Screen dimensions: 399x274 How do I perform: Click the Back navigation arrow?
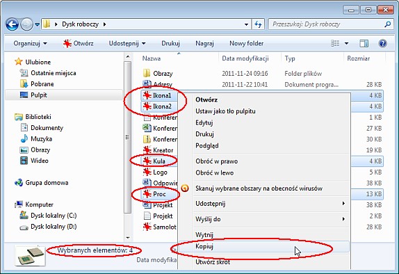12,24
